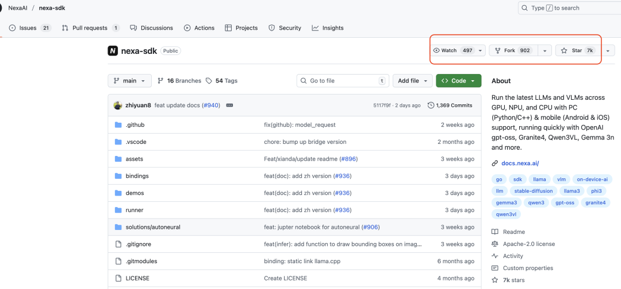
Task: Focus the 'Type / to search' field
Action: 569,8
